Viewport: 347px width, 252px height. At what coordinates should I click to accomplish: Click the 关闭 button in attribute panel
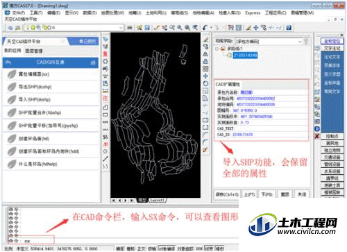click(x=302, y=194)
